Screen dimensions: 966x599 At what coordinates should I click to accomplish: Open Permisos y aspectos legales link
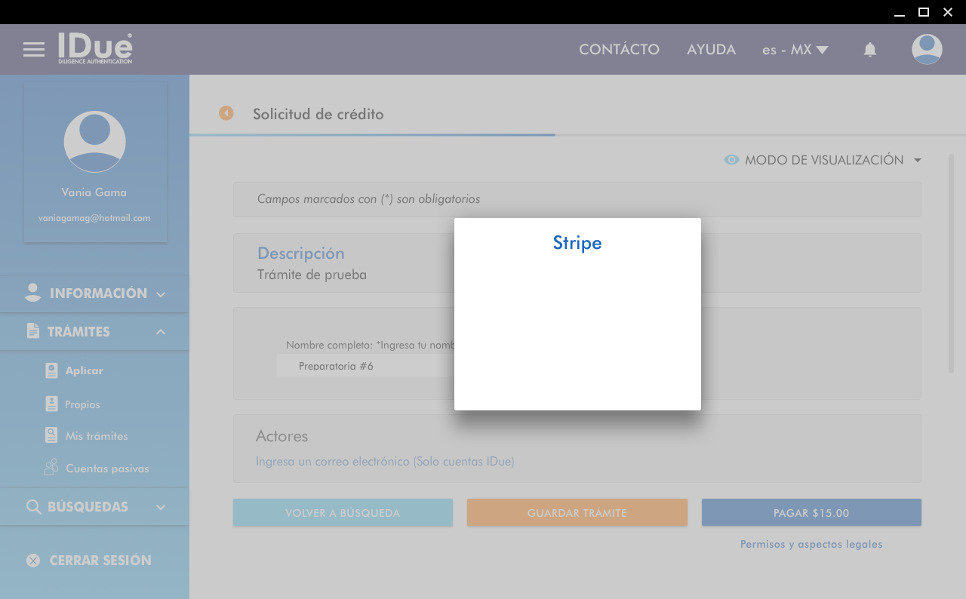[811, 544]
